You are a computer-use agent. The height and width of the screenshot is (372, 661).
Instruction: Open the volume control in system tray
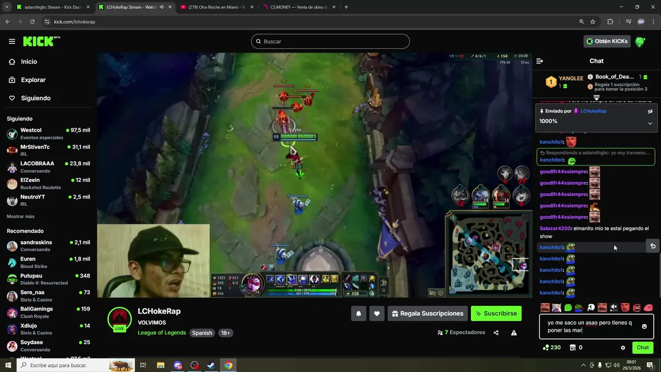pos(617,365)
